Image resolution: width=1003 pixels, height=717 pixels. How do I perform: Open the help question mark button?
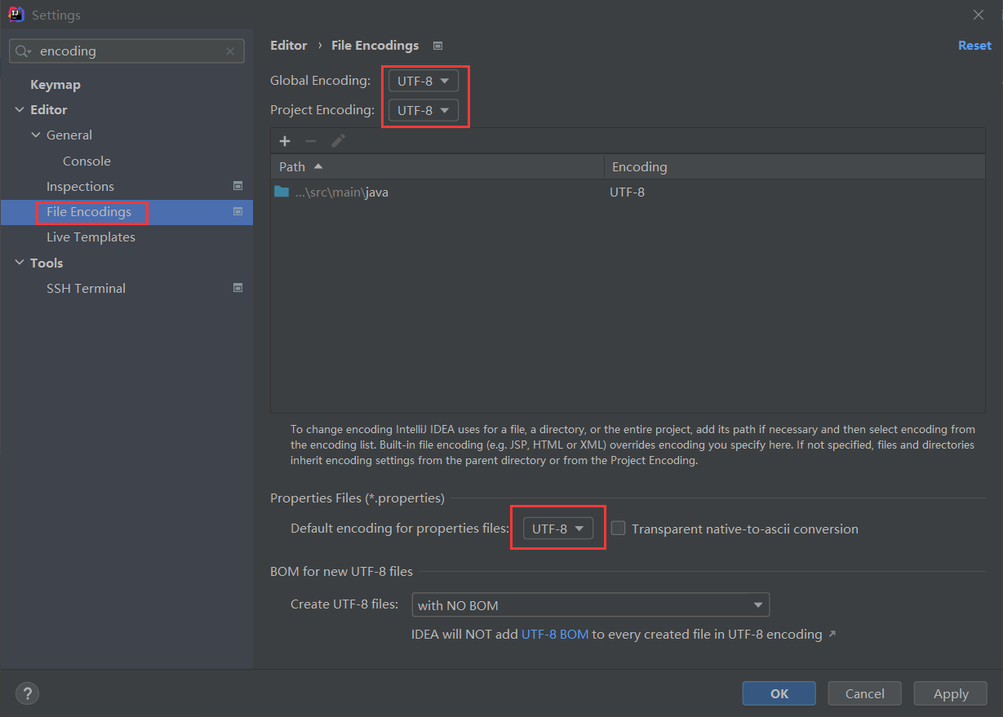pyautogui.click(x=27, y=693)
